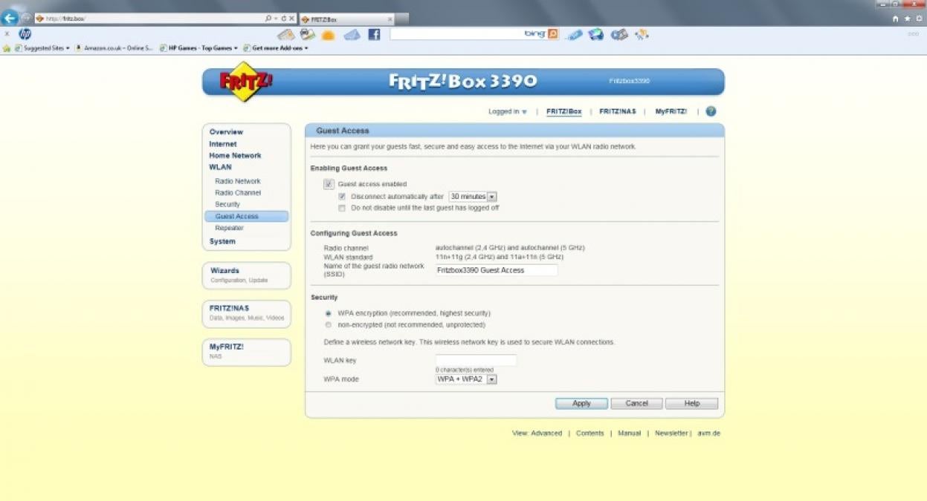The width and height of the screenshot is (927, 501).
Task: Click the orange Bing search button
Action: [552, 34]
